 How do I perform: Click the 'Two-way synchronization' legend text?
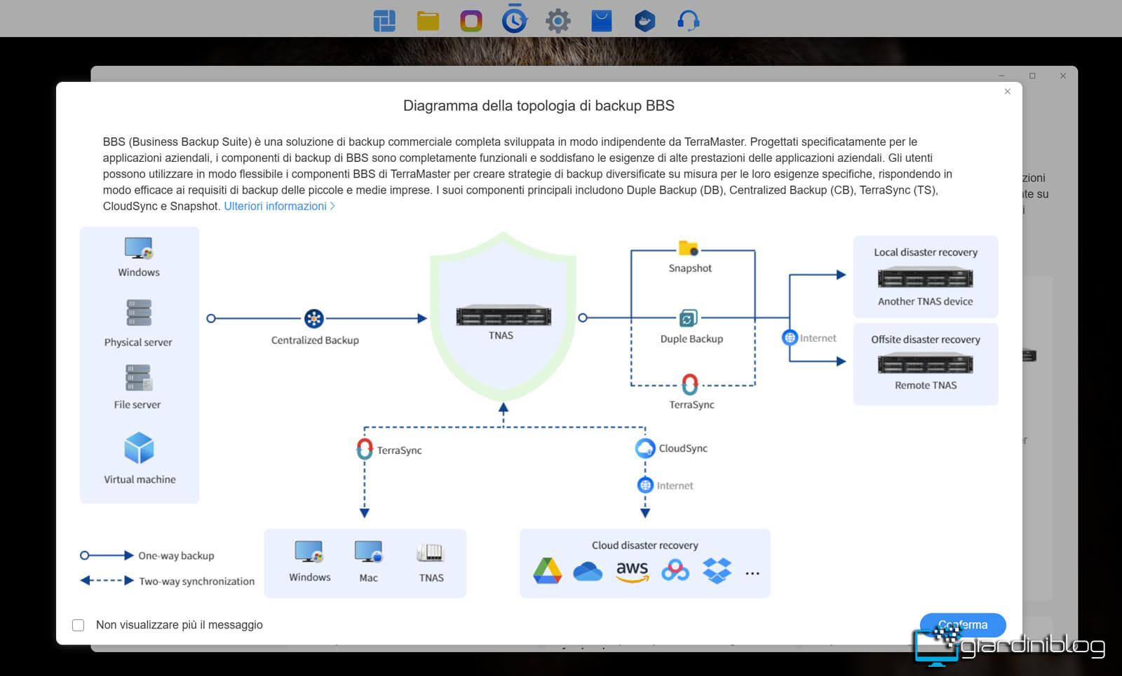click(x=197, y=581)
